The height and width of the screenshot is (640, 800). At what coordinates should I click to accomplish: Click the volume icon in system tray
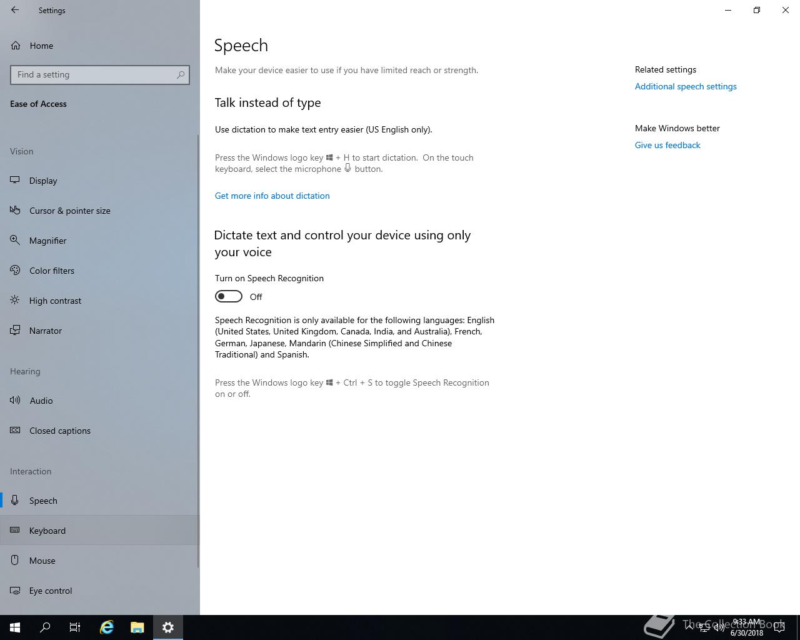[719, 627]
